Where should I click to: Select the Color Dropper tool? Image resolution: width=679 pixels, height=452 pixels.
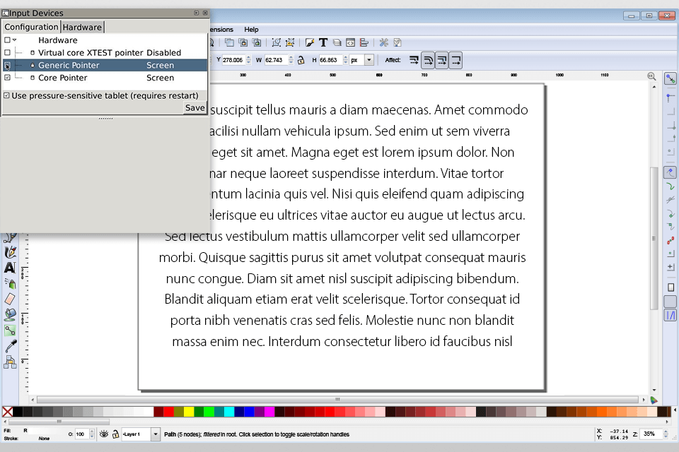[10, 345]
